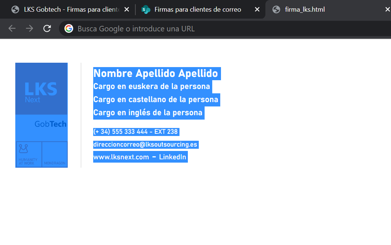Image resolution: width=391 pixels, height=245 pixels.
Task: Click the Cargo en euskera de la persona line
Action: click(151, 86)
